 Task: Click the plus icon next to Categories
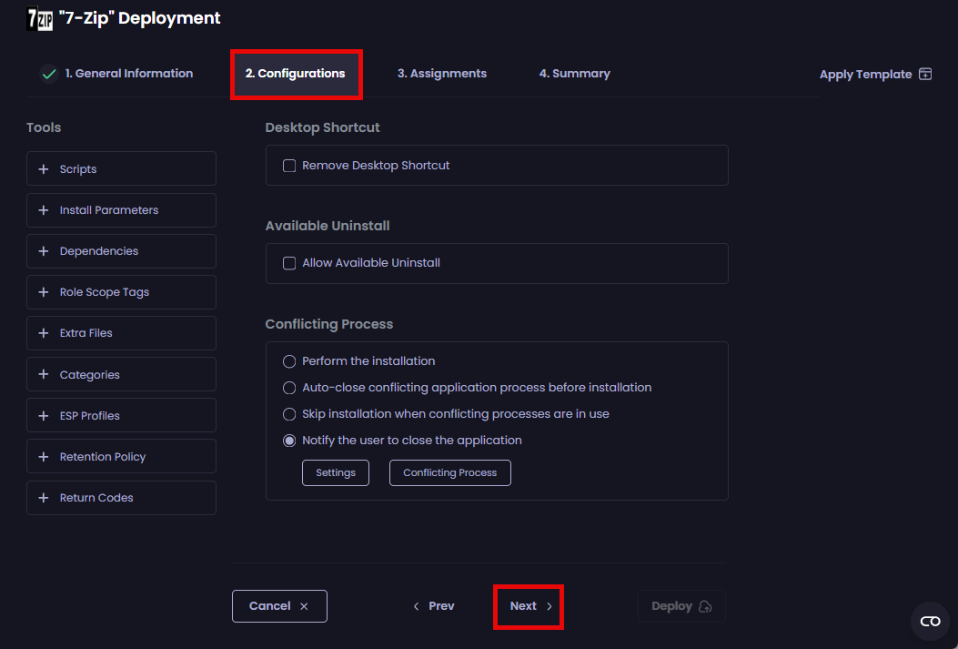pyautogui.click(x=43, y=374)
